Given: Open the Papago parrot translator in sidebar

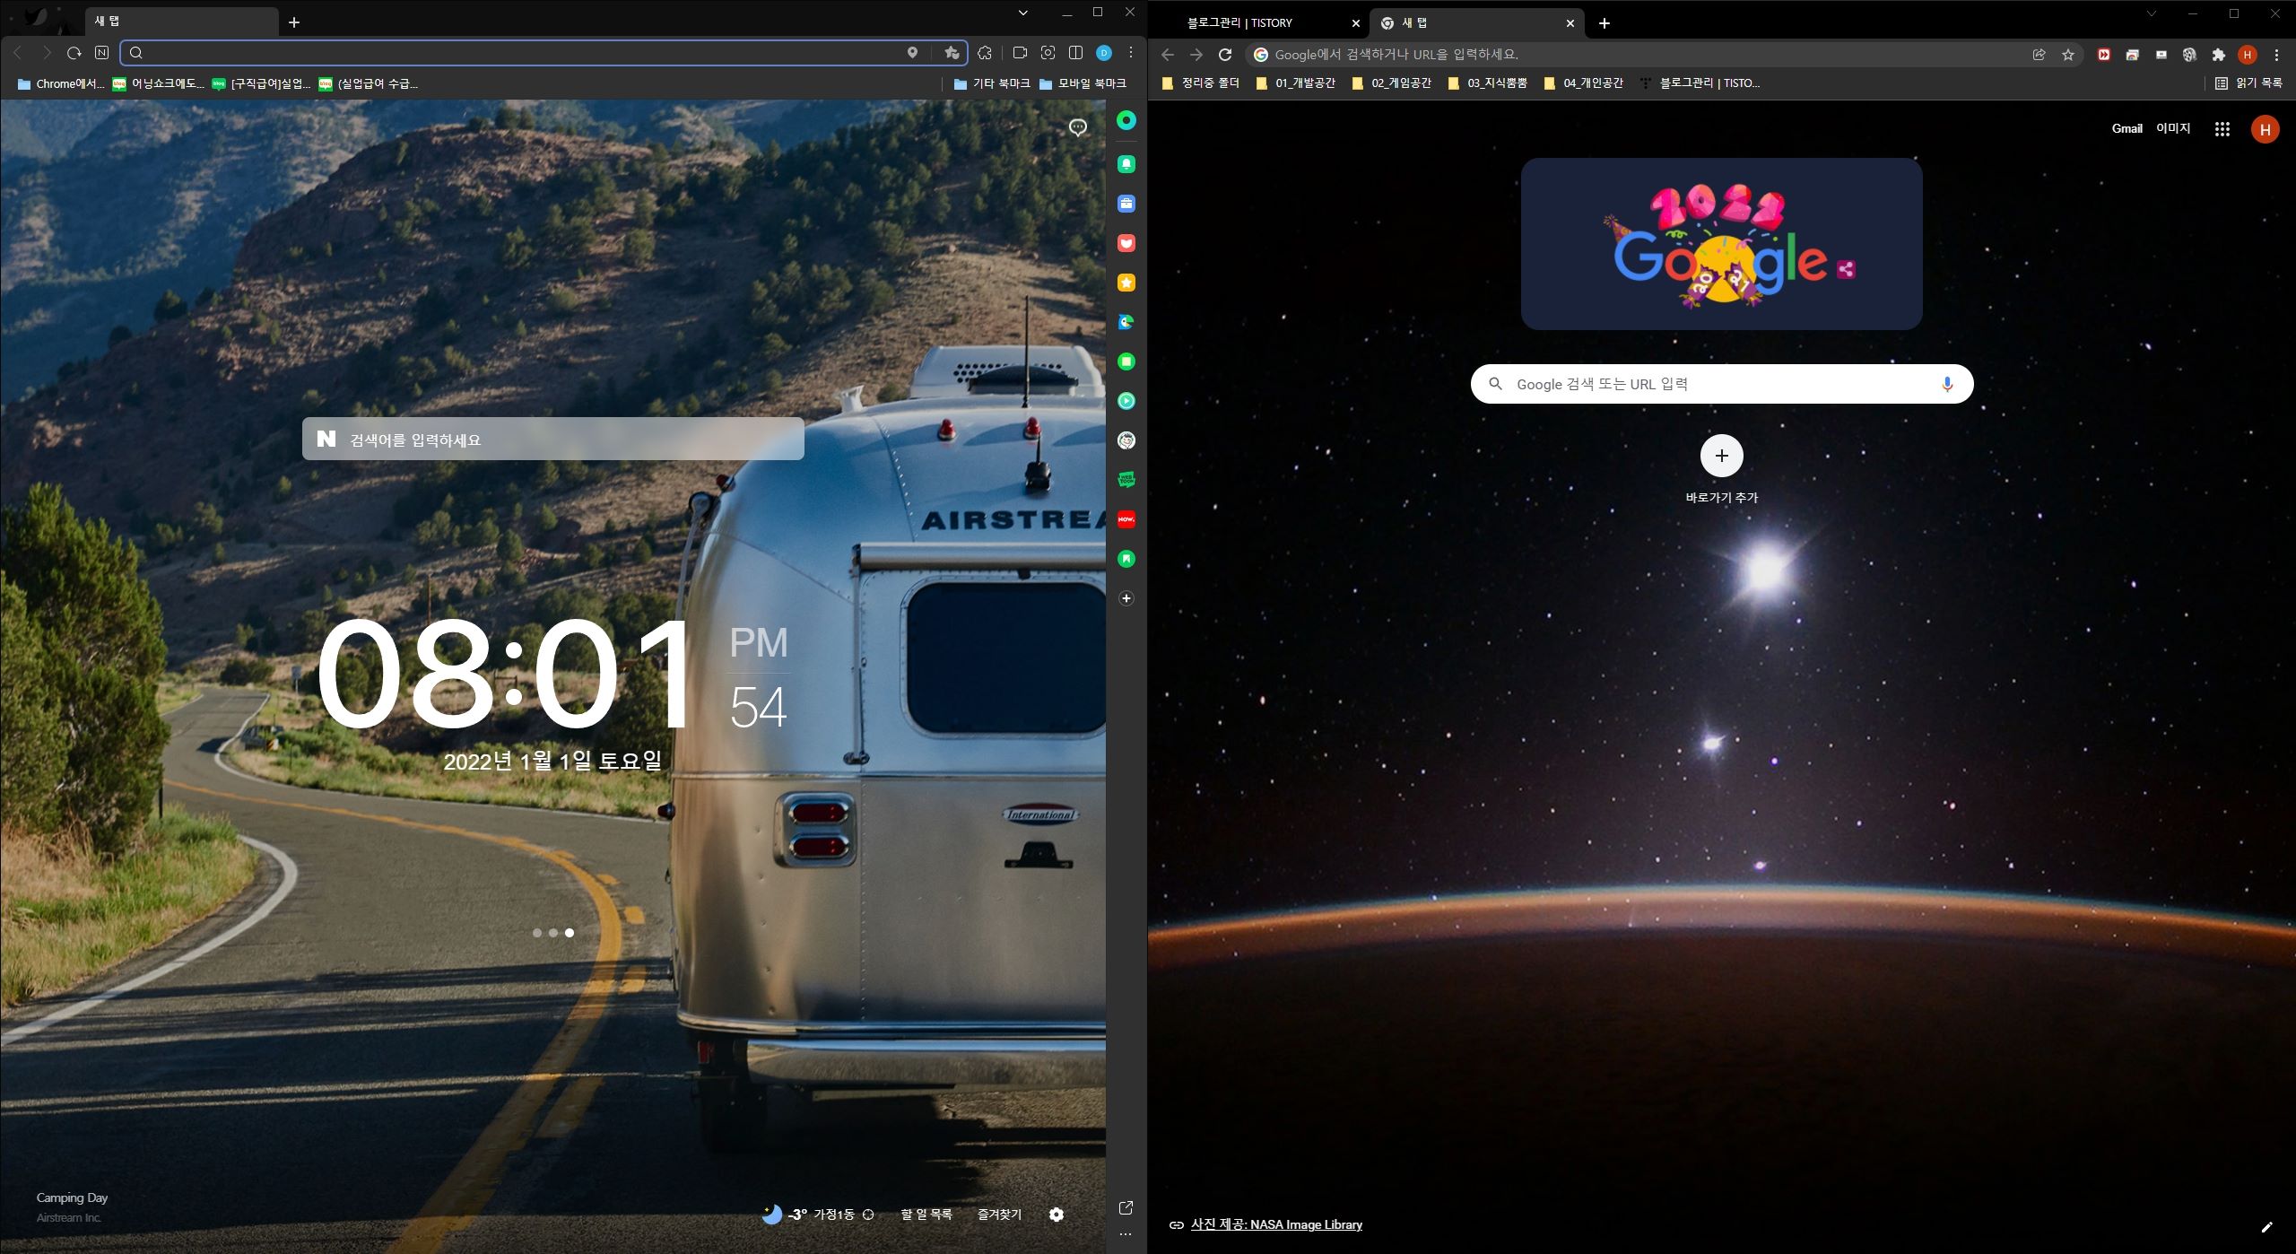Looking at the screenshot, I should point(1126,322).
